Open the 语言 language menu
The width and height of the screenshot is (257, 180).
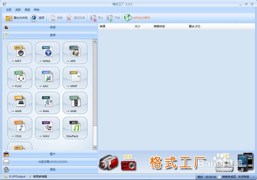point(27,10)
